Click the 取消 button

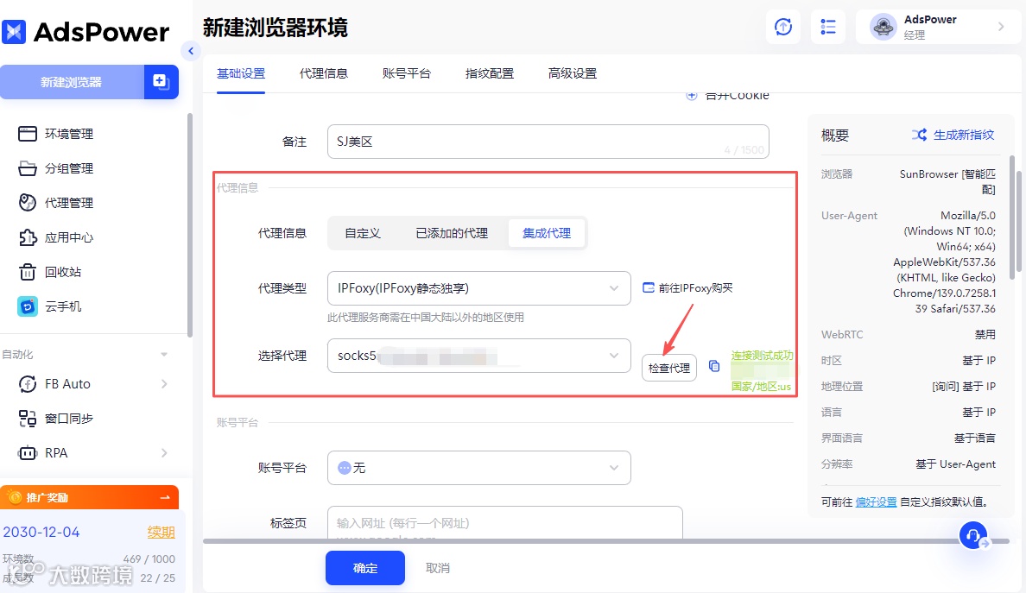coord(438,568)
